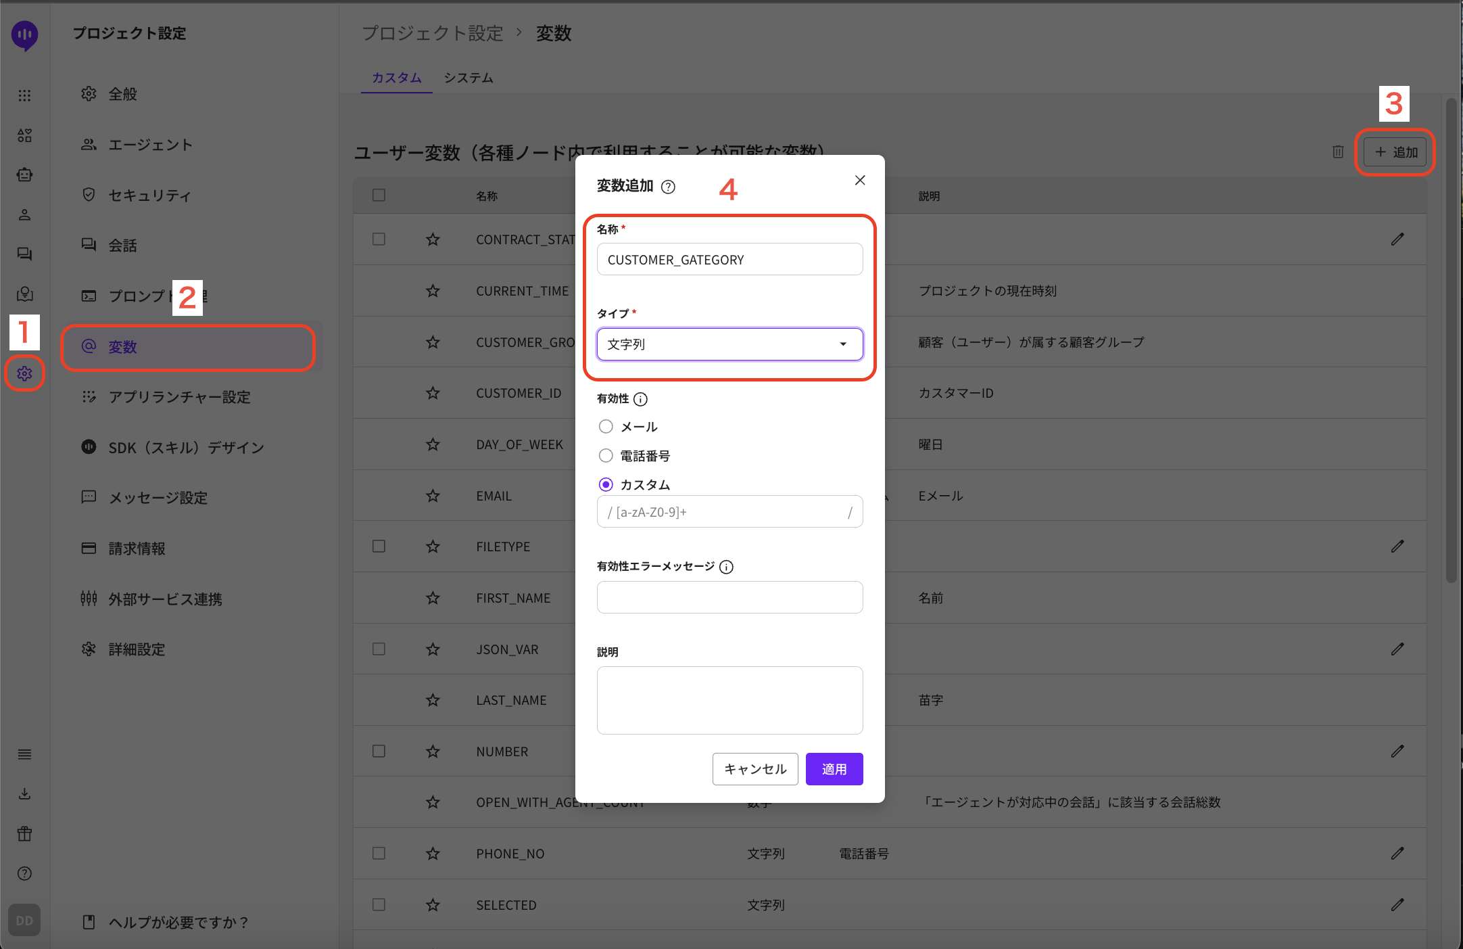This screenshot has width=1463, height=949.
Task: Click the pencil edit icon for PHONE_NO
Action: point(1397,854)
